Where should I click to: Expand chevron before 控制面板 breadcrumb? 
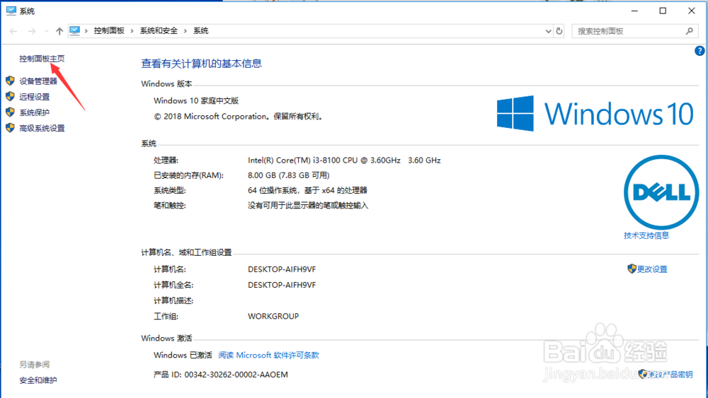[x=86, y=30]
